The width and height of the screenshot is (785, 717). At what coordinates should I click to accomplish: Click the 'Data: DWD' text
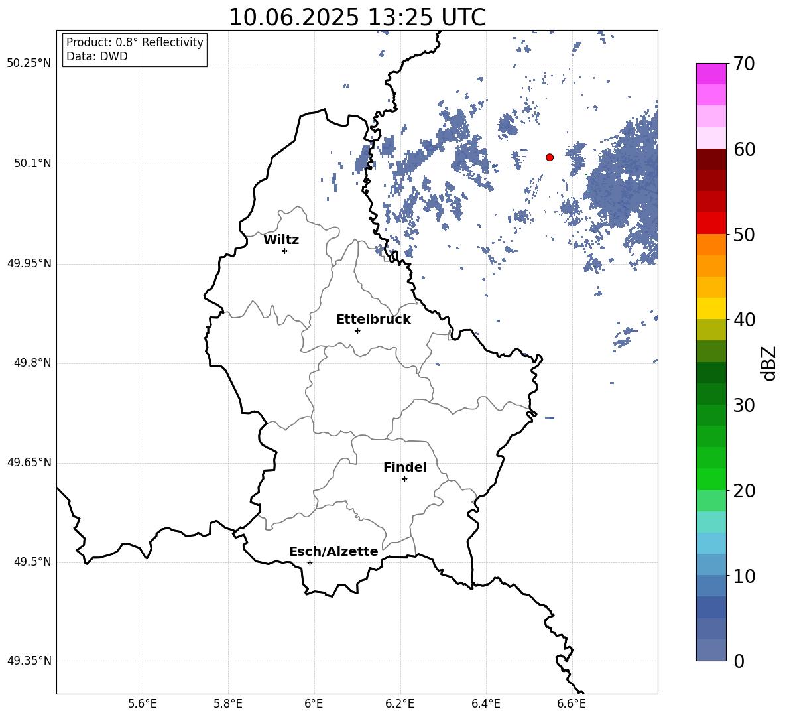pos(97,56)
